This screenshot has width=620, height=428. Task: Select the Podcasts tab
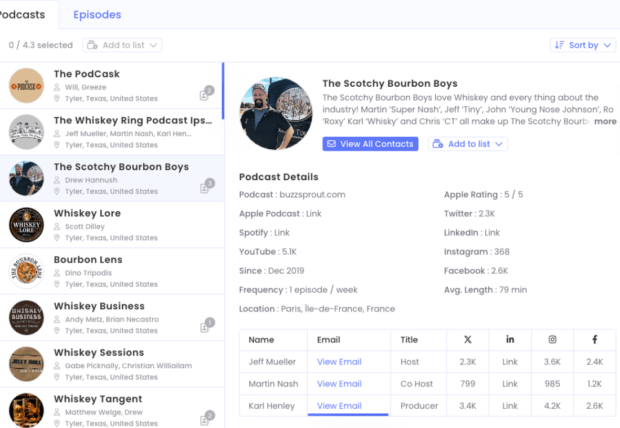click(23, 15)
